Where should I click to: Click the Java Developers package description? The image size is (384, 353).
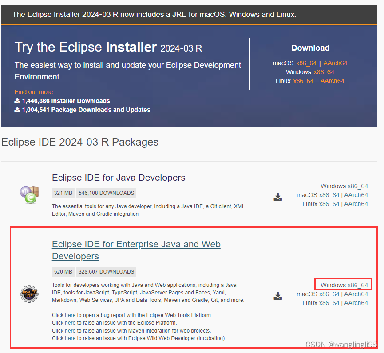[x=148, y=210]
